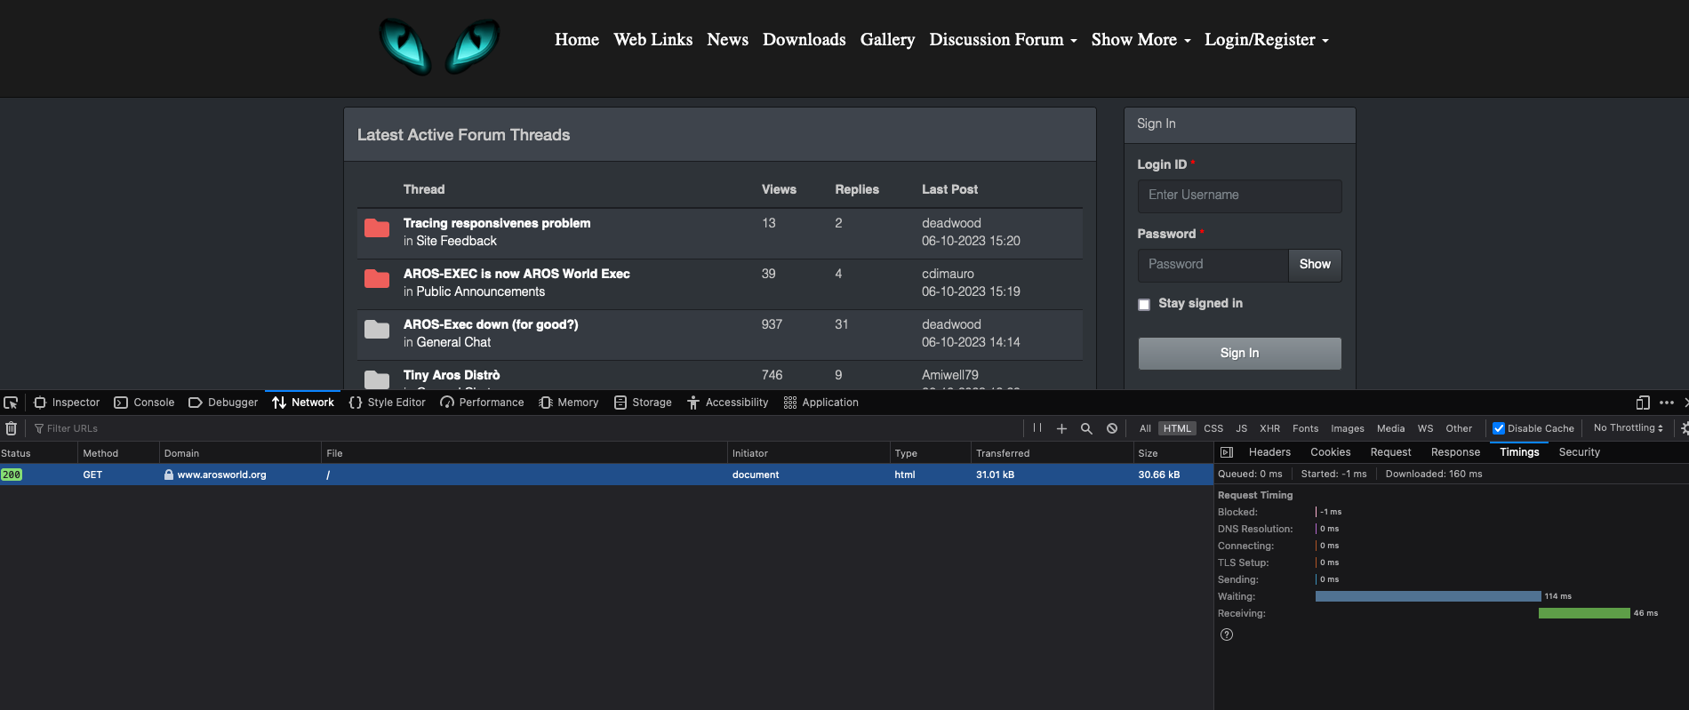Viewport: 1689px width, 710px height.
Task: Expand the Show More menu
Action: point(1141,40)
